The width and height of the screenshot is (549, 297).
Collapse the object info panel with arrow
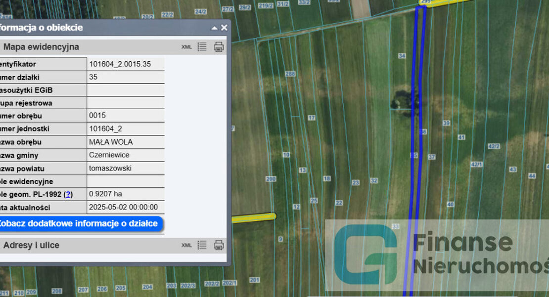[x=214, y=28]
